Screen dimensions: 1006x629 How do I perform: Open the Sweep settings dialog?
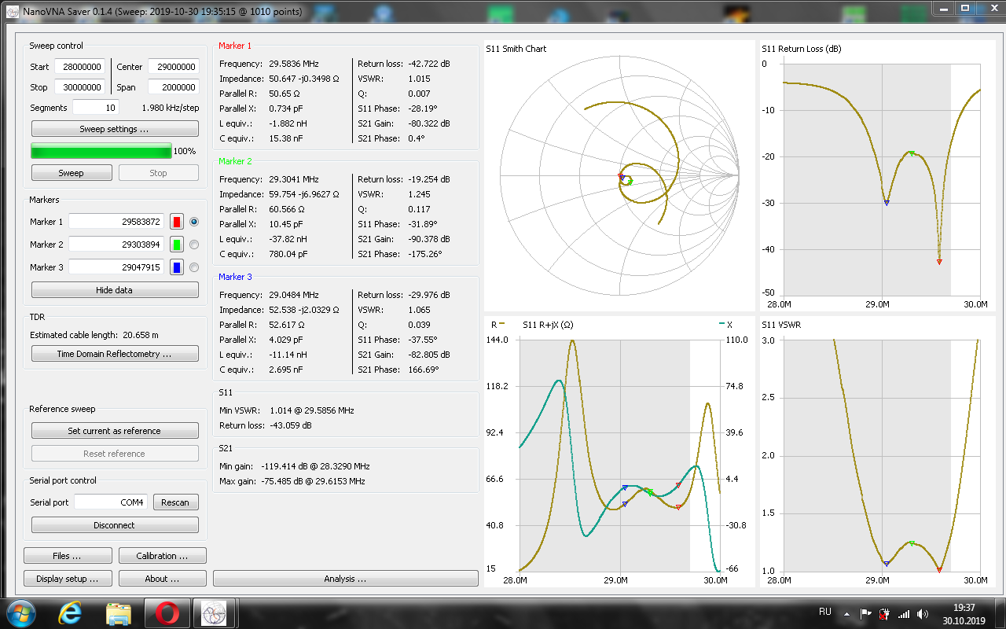(x=115, y=129)
